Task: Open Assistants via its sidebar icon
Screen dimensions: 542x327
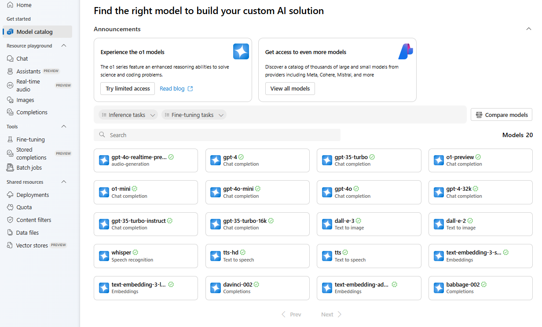Action: 10,71
